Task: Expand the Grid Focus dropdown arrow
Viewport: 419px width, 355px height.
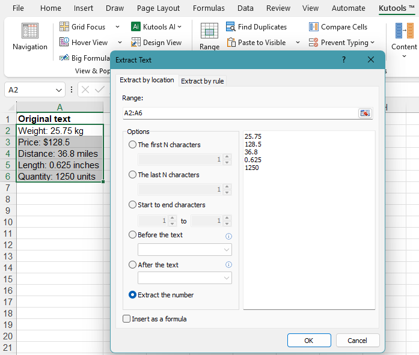Action: [117, 26]
